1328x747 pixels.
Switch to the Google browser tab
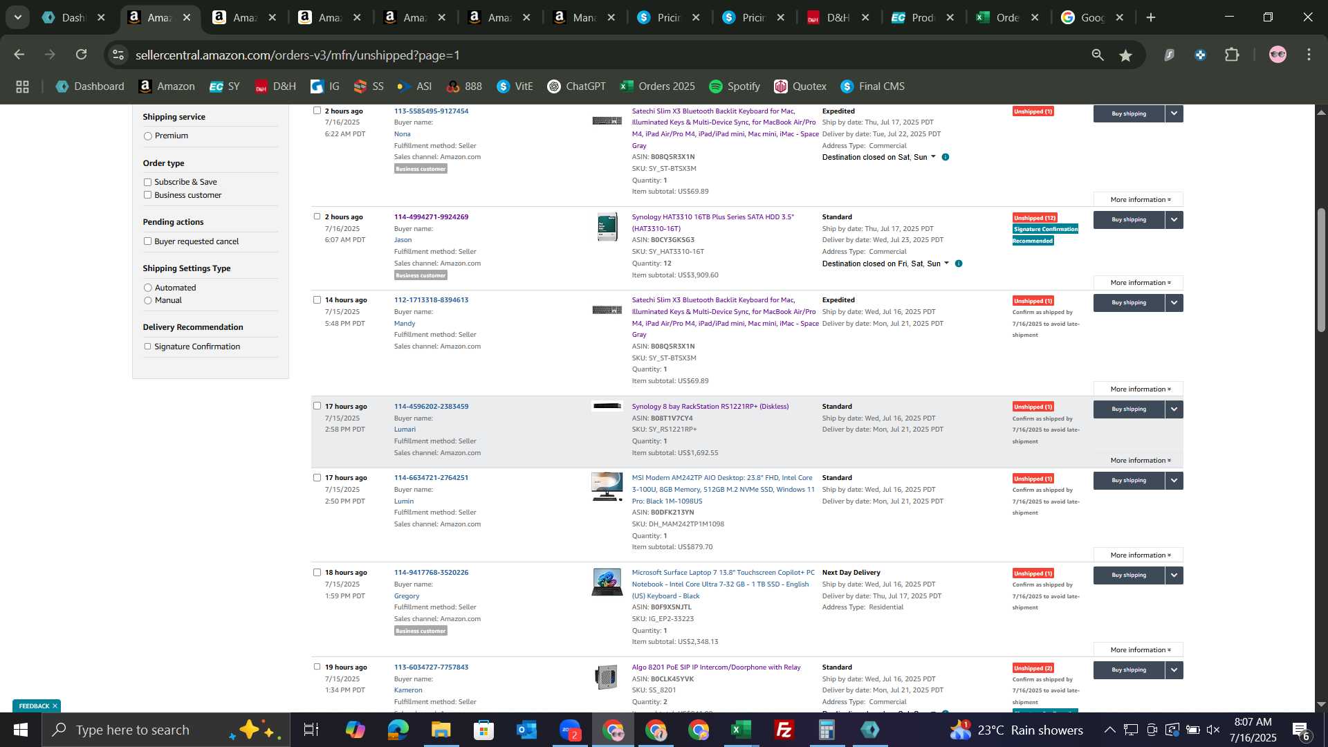[x=1093, y=18]
